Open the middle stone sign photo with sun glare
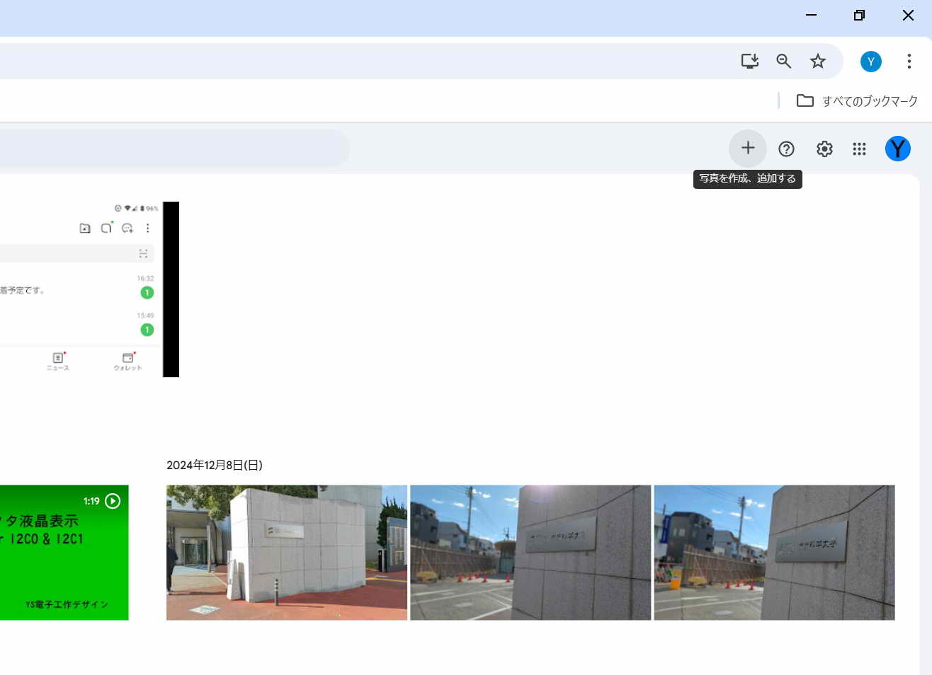Screen dimensions: 932x675 click(530, 553)
